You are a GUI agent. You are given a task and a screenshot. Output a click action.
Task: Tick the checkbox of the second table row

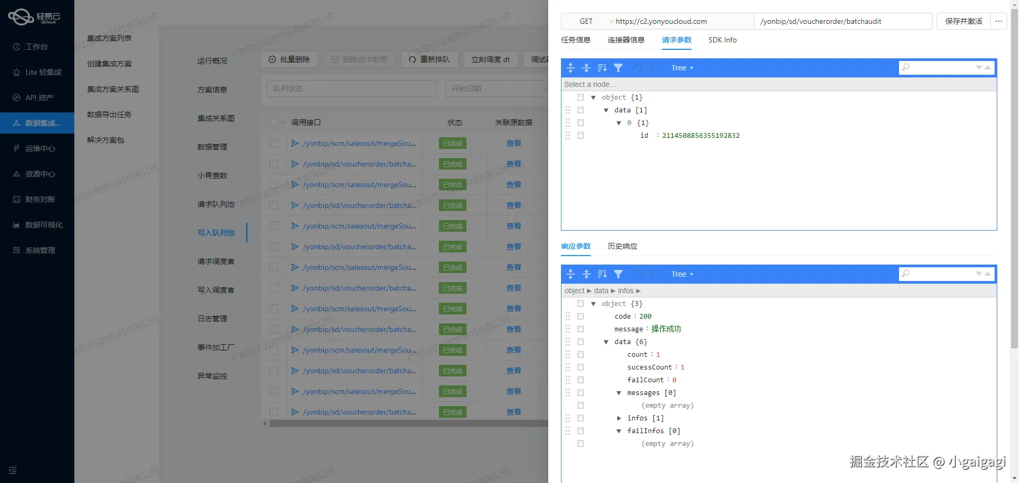274,164
